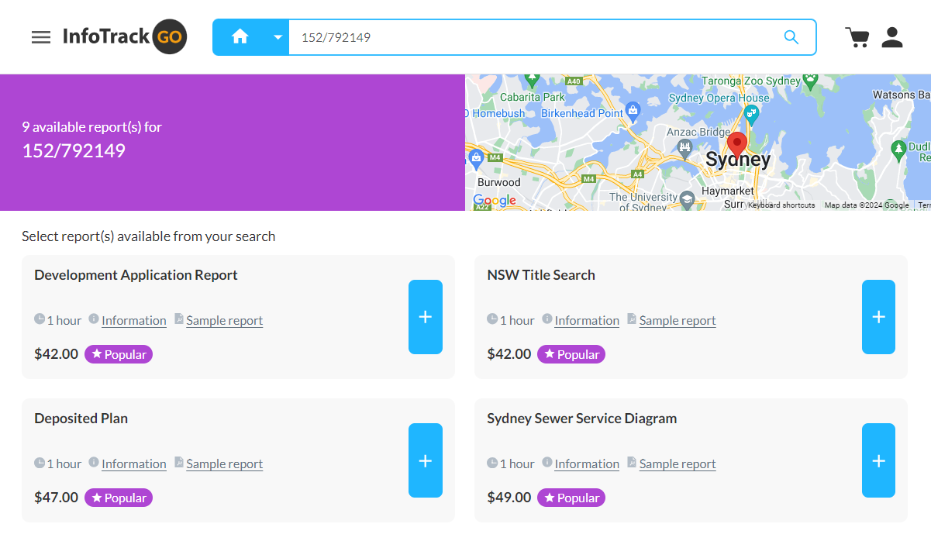Click the blue magnifying glass search icon
Viewport: 931px width, 541px height.
[x=791, y=36]
